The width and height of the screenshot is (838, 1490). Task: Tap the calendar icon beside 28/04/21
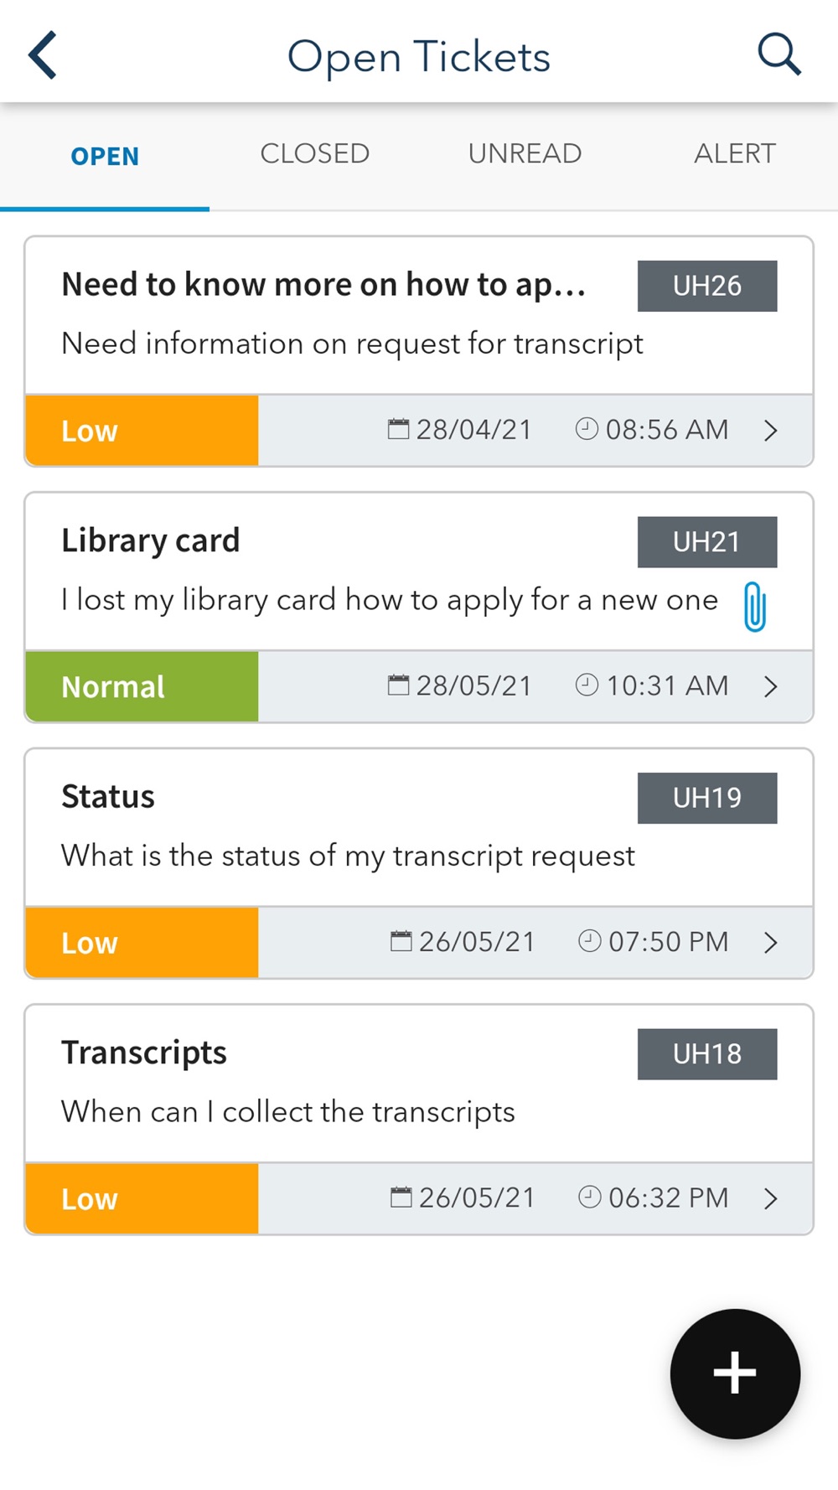pyautogui.click(x=398, y=430)
